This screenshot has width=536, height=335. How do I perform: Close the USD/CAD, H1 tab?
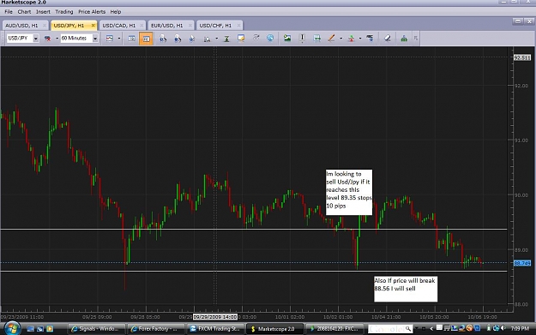pos(142,25)
